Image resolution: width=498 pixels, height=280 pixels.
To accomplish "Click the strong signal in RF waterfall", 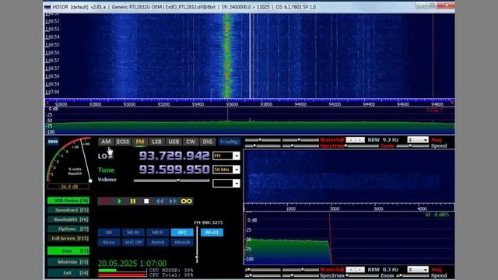I will [227, 55].
